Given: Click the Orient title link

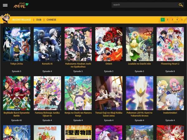Looking at the screenshot, I should click(109, 64).
